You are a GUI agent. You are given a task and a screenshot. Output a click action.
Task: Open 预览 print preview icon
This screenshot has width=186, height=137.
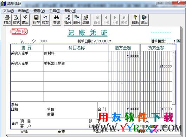(16, 20)
